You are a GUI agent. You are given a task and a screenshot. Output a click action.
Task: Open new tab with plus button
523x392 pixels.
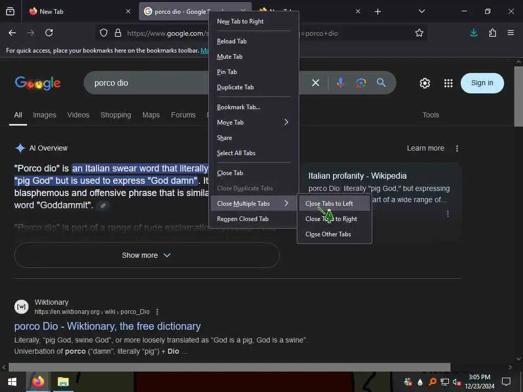coord(377,12)
